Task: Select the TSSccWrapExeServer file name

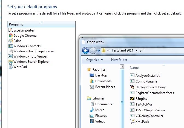Action: [x=150, y=110]
